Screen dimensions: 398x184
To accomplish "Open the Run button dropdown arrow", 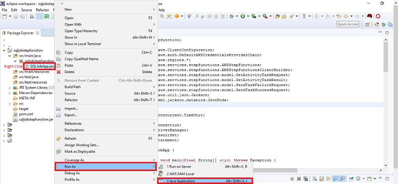I will [248, 16].
